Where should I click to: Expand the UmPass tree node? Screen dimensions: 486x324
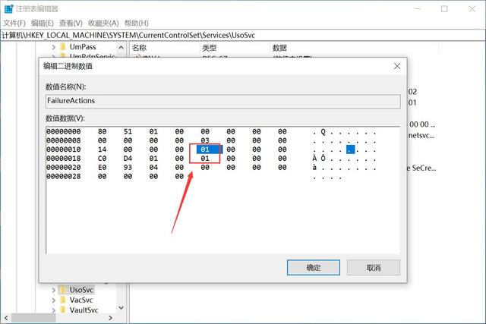click(x=54, y=47)
